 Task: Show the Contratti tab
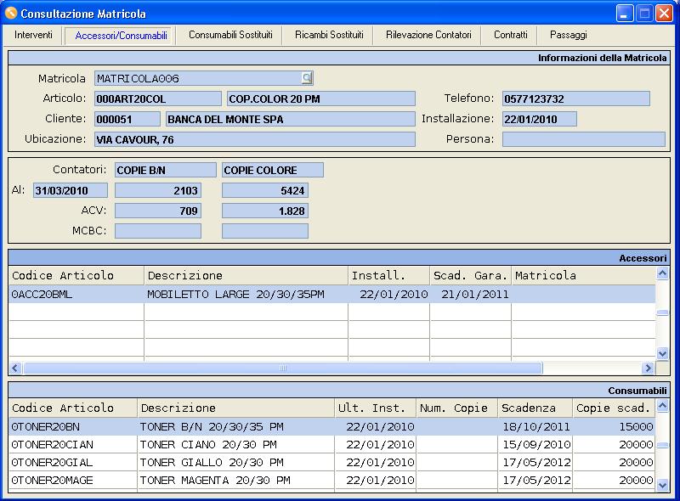click(x=511, y=35)
